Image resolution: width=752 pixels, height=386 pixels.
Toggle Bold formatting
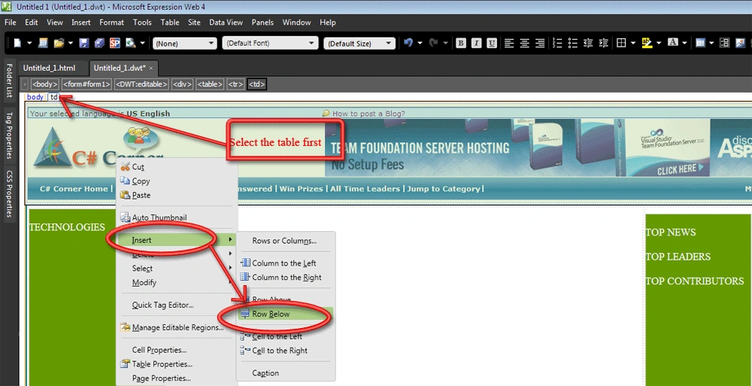pos(461,43)
